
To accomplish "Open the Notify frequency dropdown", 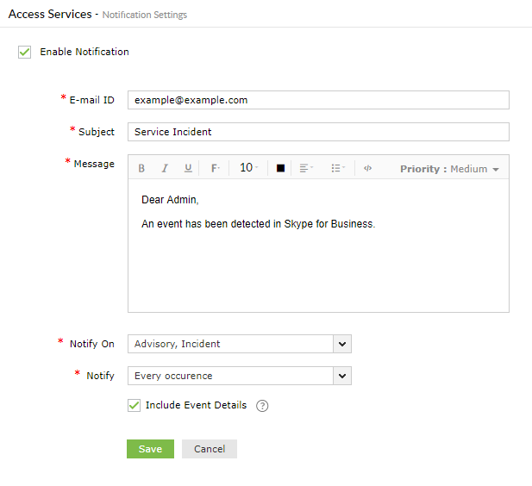I will (342, 376).
